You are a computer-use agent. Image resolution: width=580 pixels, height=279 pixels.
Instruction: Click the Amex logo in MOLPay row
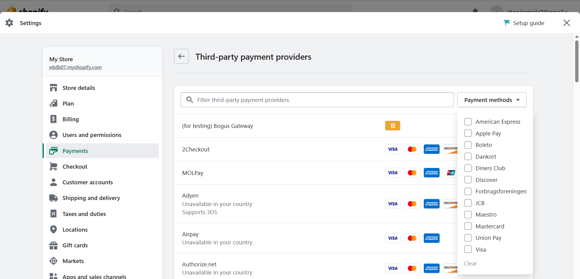432,173
